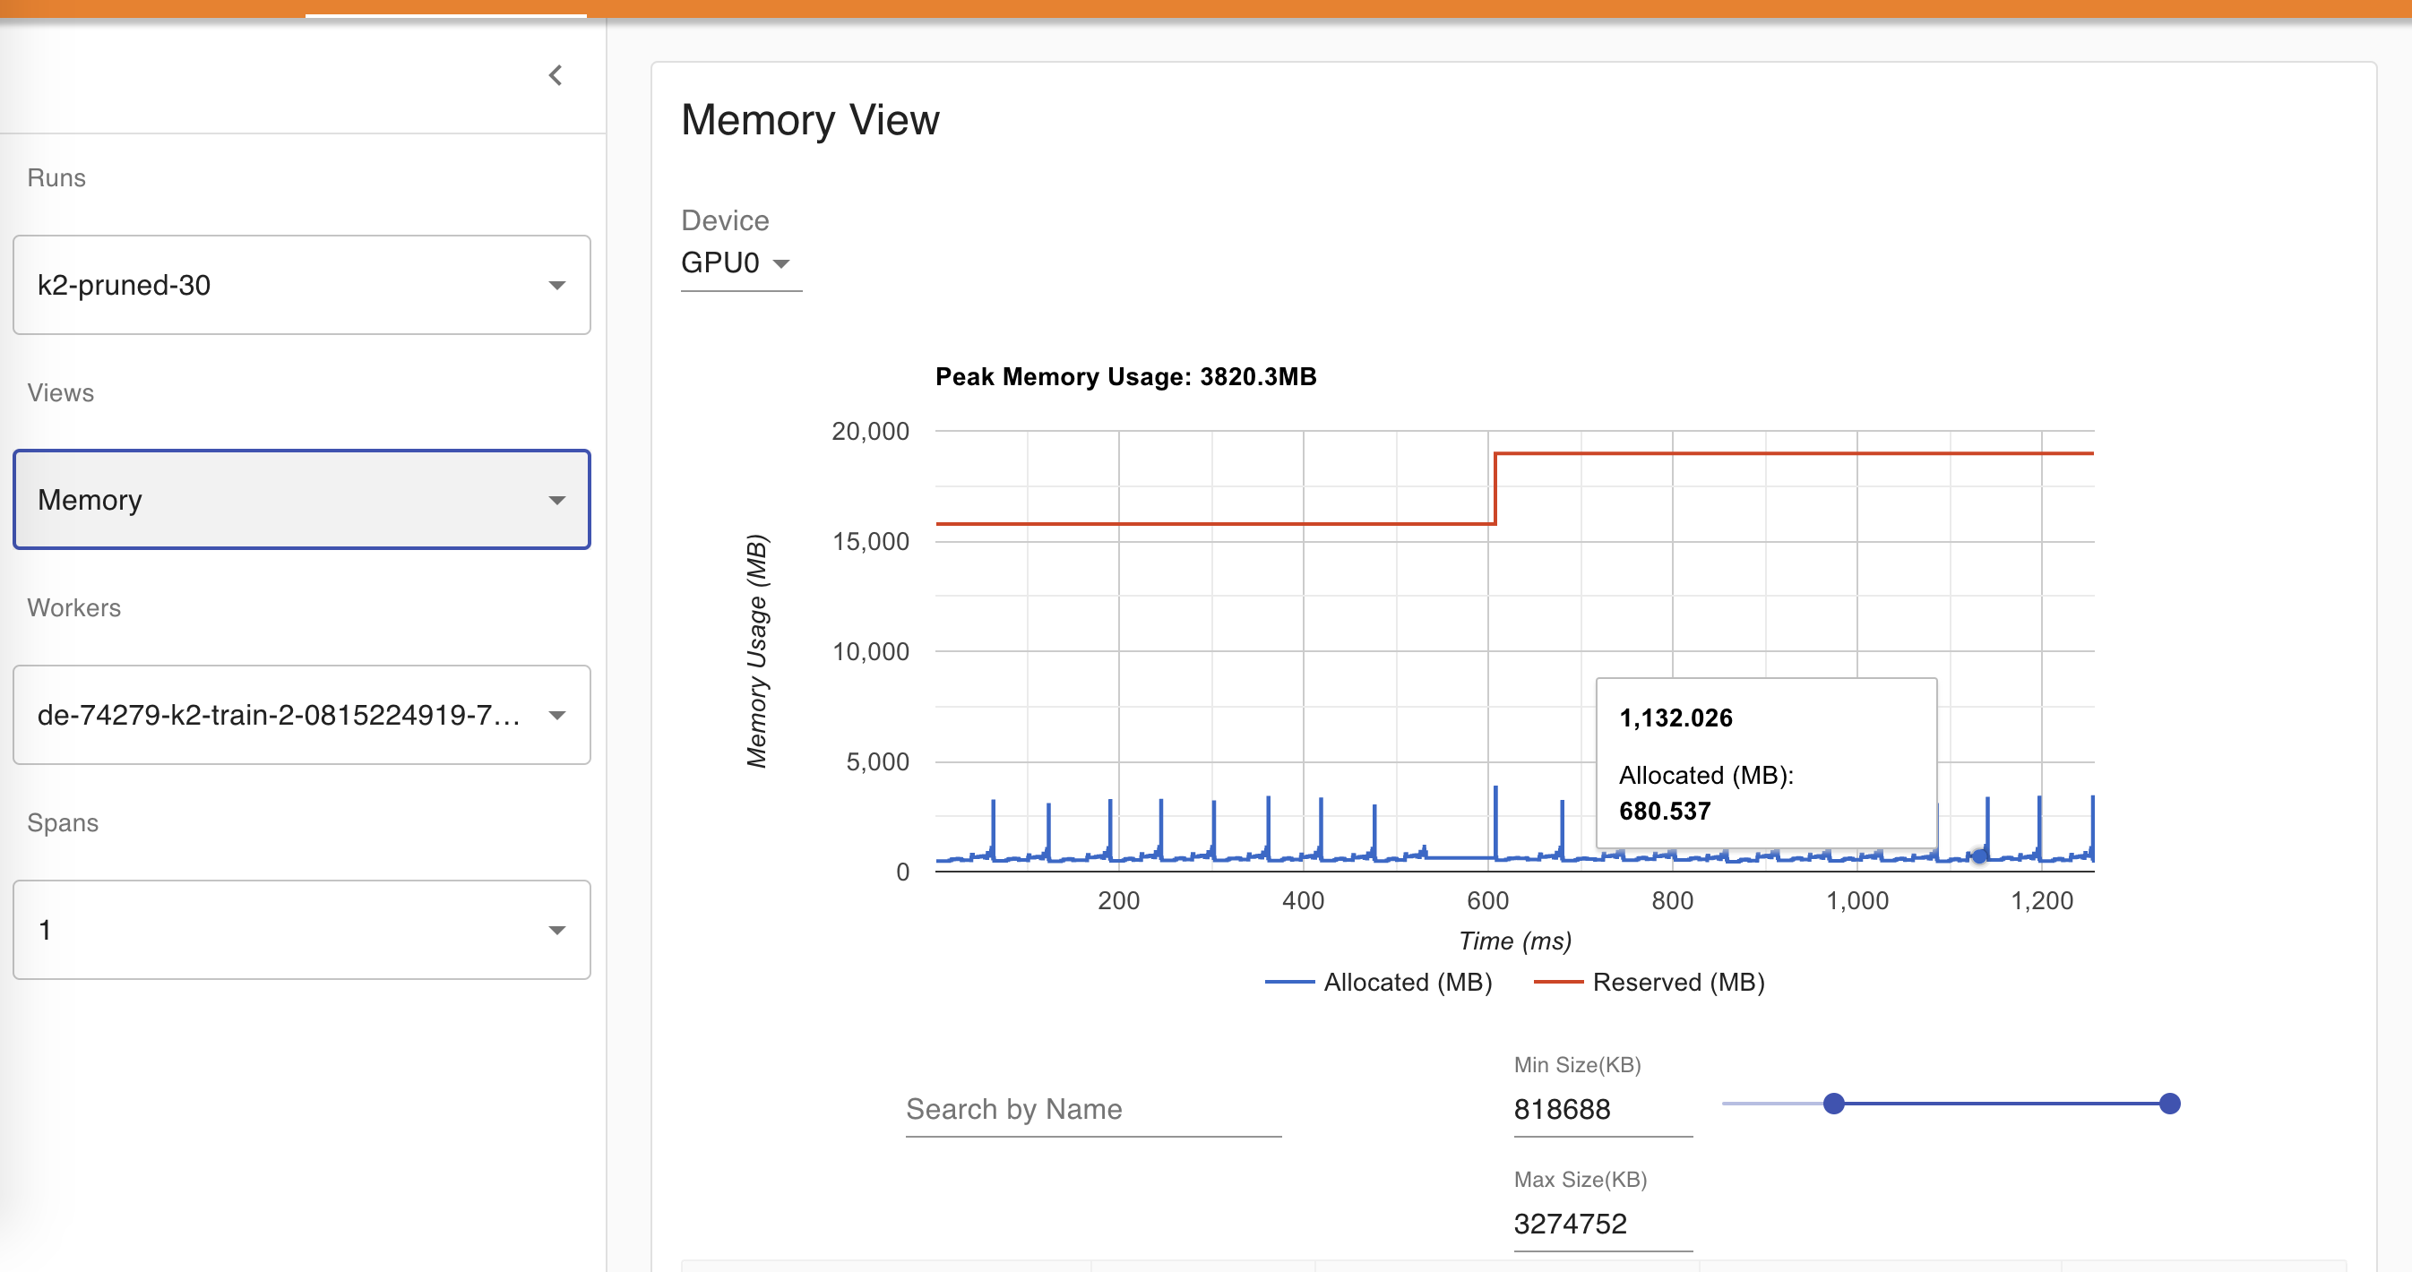Click the right handle of size slider
Image resolution: width=2412 pixels, height=1272 pixels.
[x=2169, y=1104]
